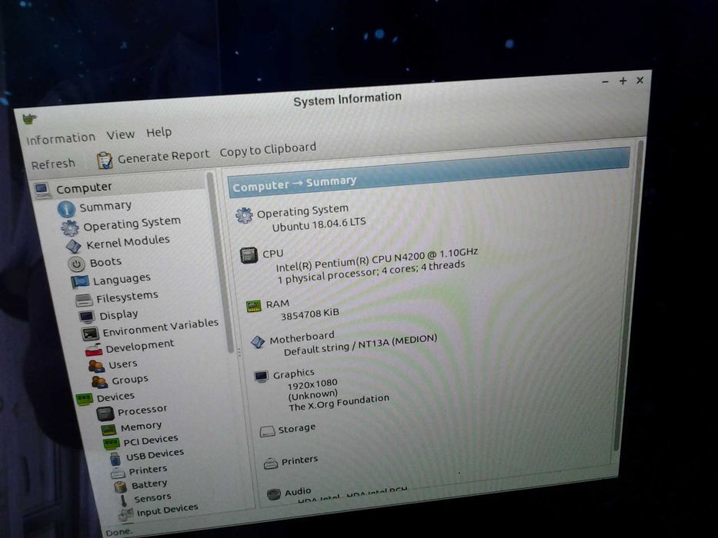
Task: Select the Display entry in sidebar
Action: coord(119,315)
